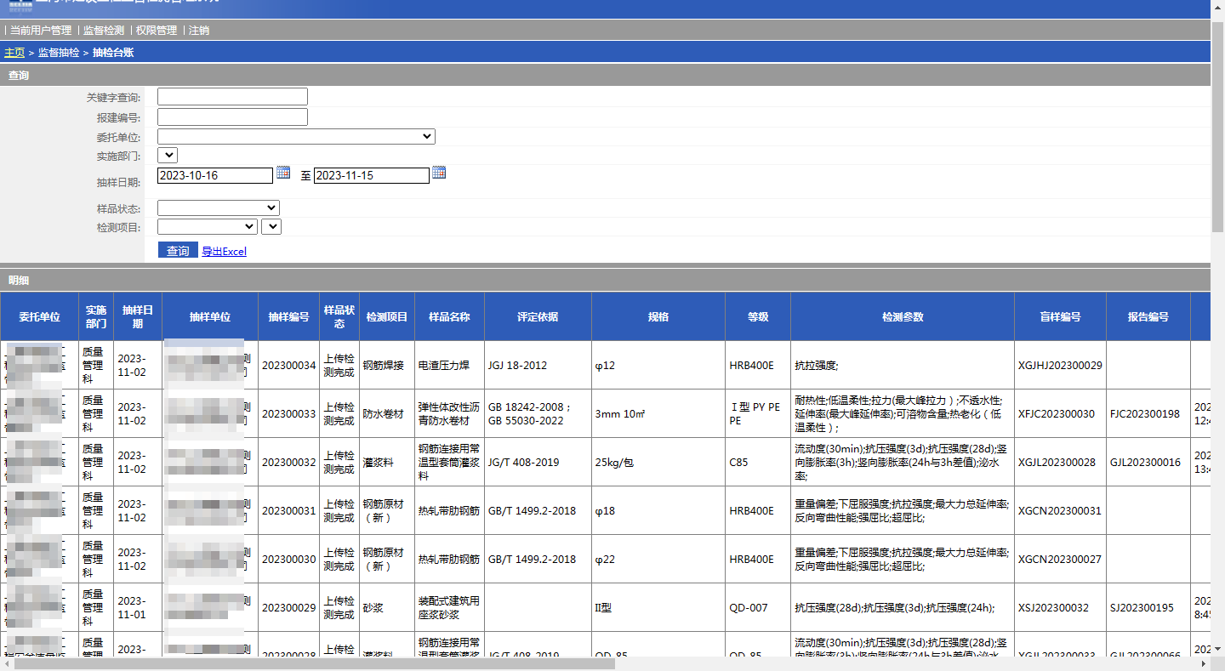Click the 导出Excel link
The height and width of the screenshot is (671, 1225).
tap(224, 252)
